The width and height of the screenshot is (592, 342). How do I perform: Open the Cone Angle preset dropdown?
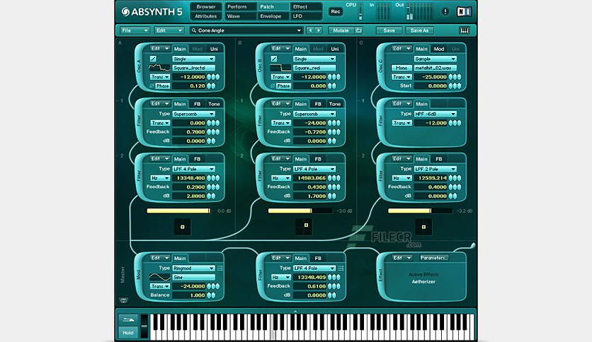click(x=246, y=30)
